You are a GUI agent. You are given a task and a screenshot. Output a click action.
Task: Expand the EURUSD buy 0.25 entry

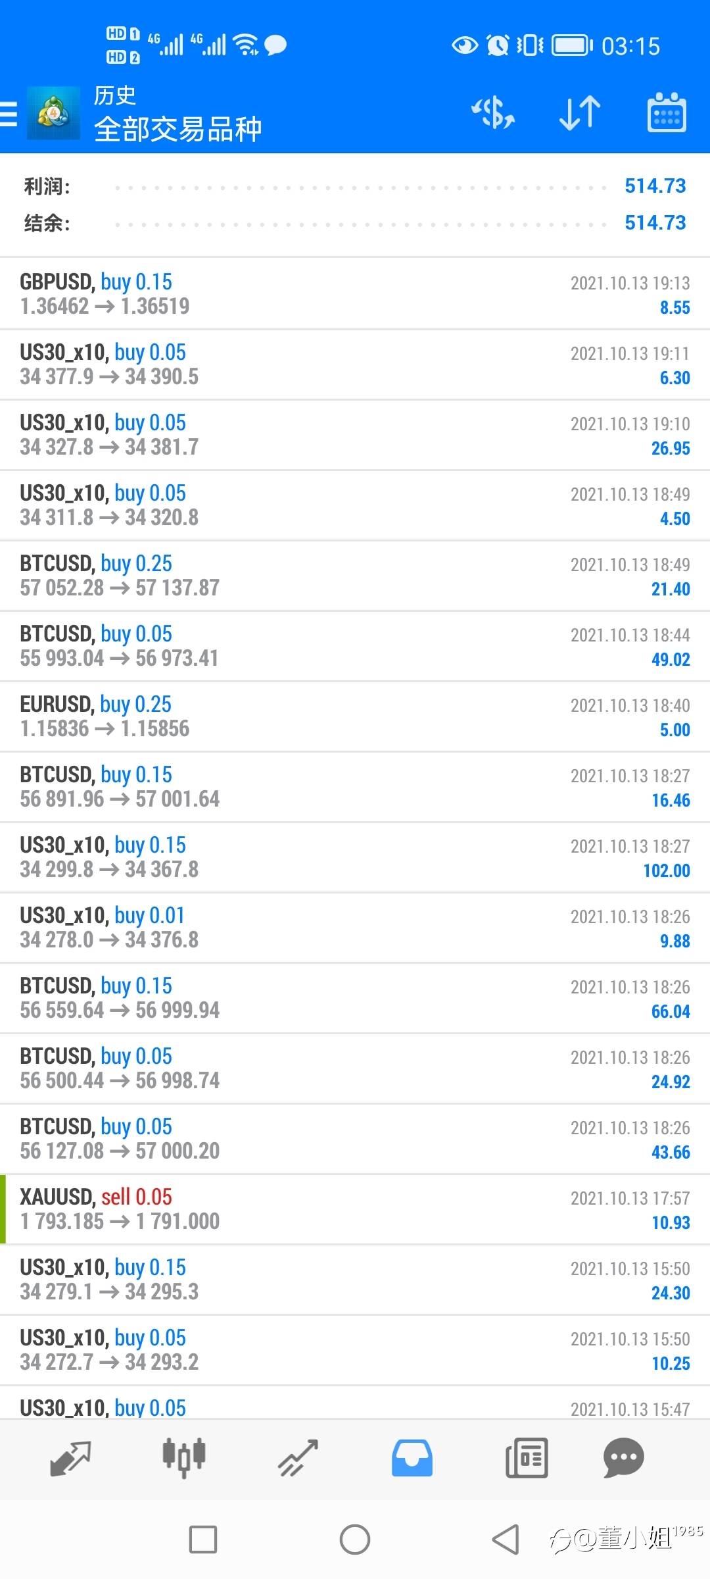[355, 716]
